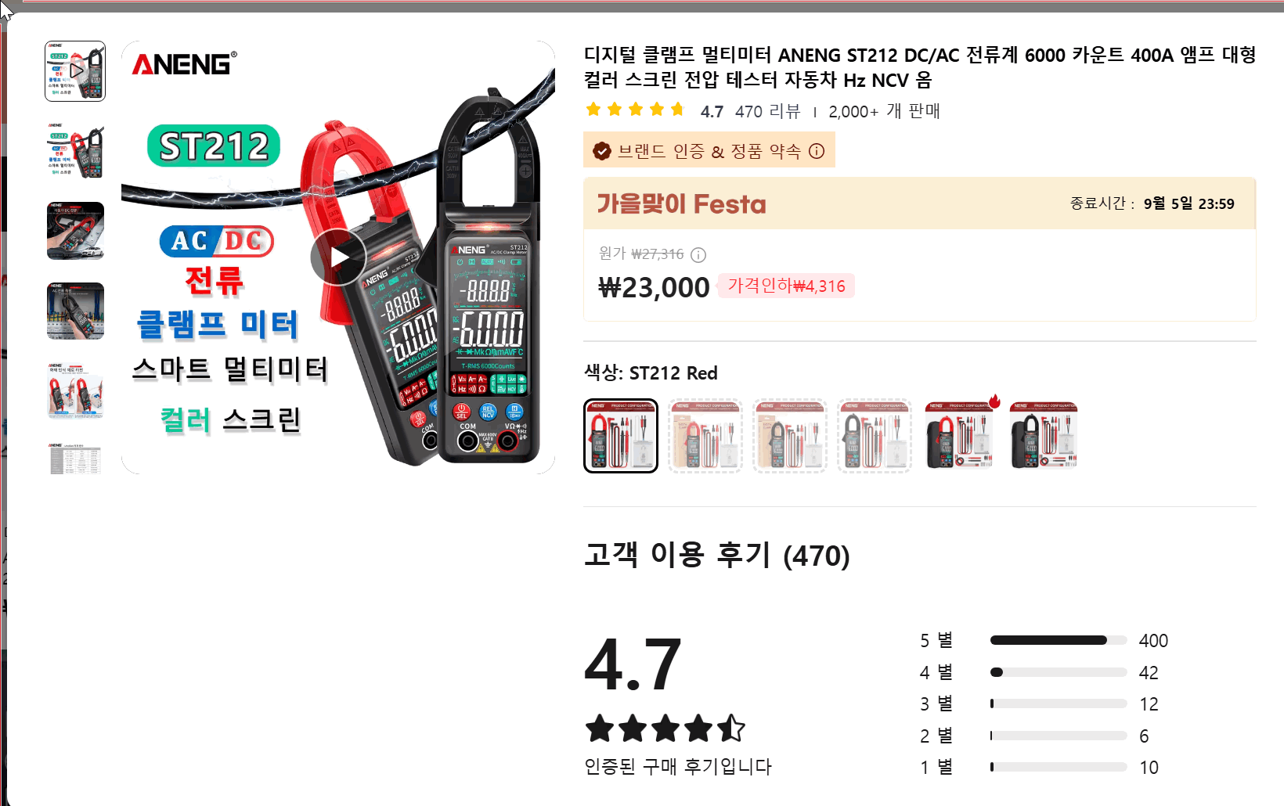The height and width of the screenshot is (806, 1284).
Task: Select the last black clamp meter variant
Action: [x=1044, y=436]
